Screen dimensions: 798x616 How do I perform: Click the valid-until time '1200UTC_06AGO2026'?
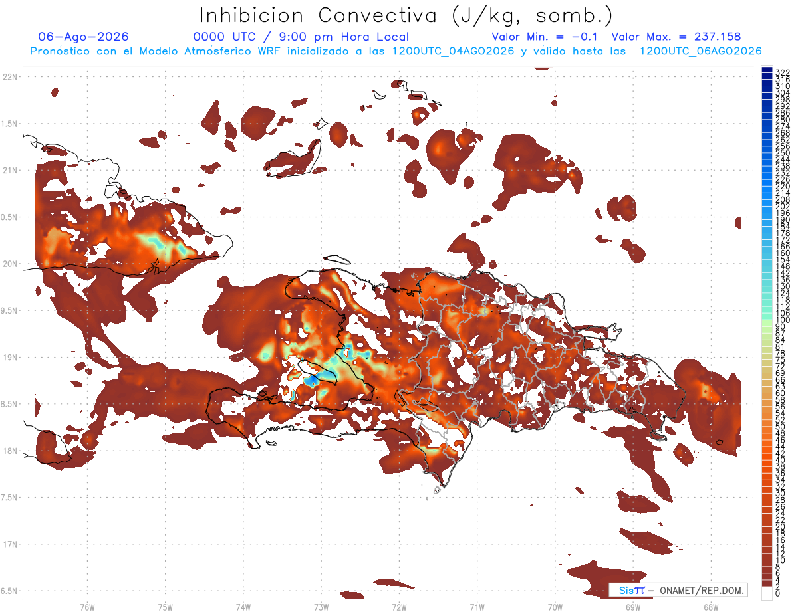[700, 51]
